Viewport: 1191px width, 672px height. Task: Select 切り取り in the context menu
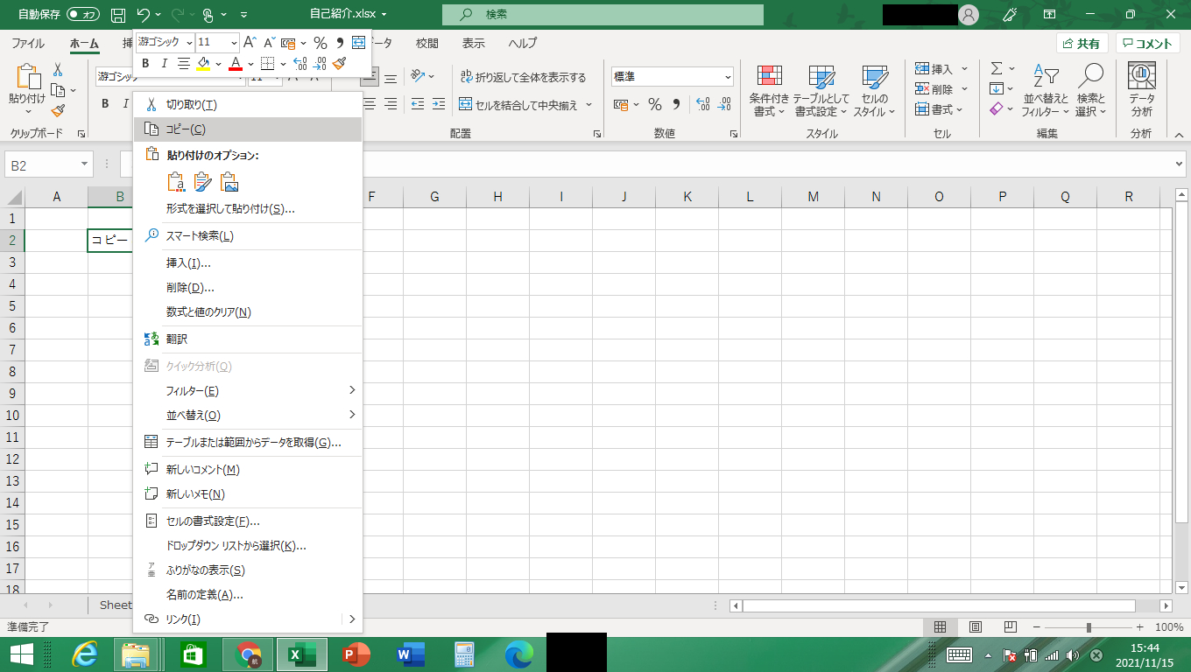pos(247,105)
